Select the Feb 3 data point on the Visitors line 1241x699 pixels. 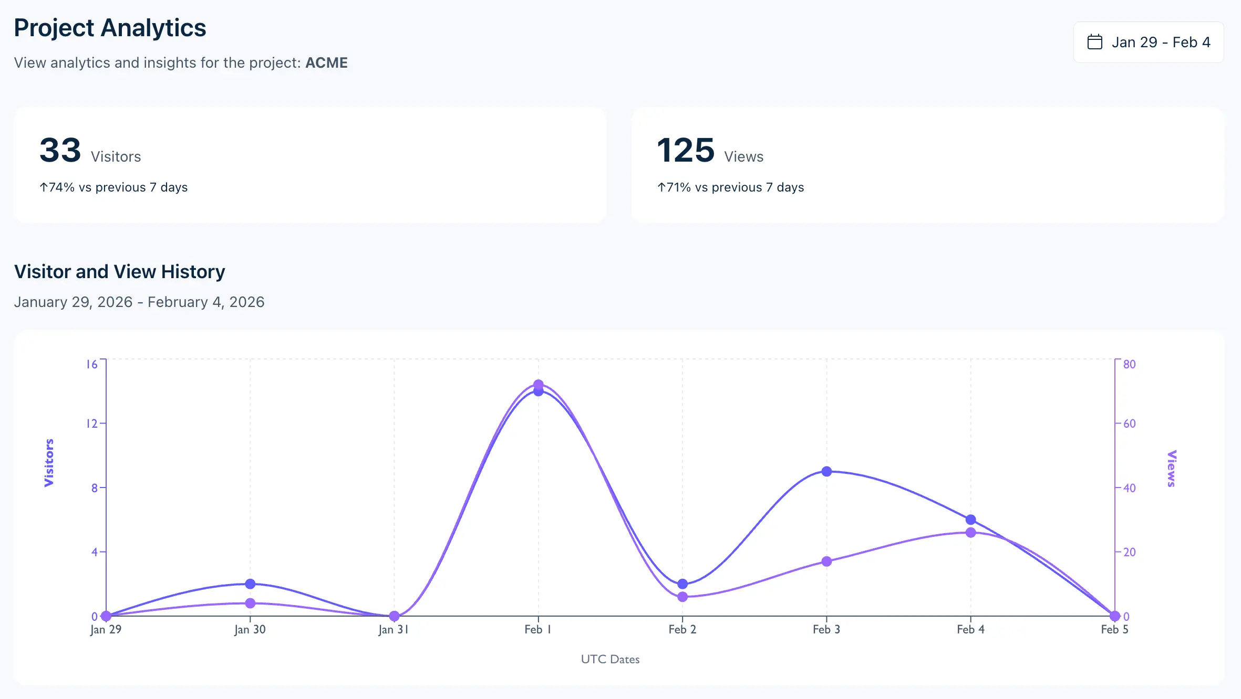[x=826, y=471]
